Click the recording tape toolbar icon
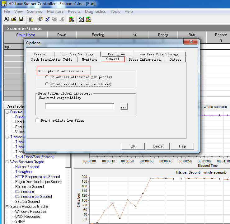Screen dimensions: 230x224 pyautogui.click(x=81, y=19)
